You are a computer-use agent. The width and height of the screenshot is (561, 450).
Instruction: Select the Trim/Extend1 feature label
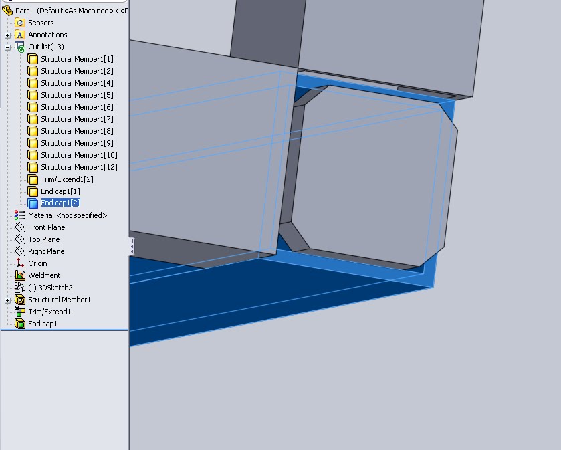tap(49, 312)
